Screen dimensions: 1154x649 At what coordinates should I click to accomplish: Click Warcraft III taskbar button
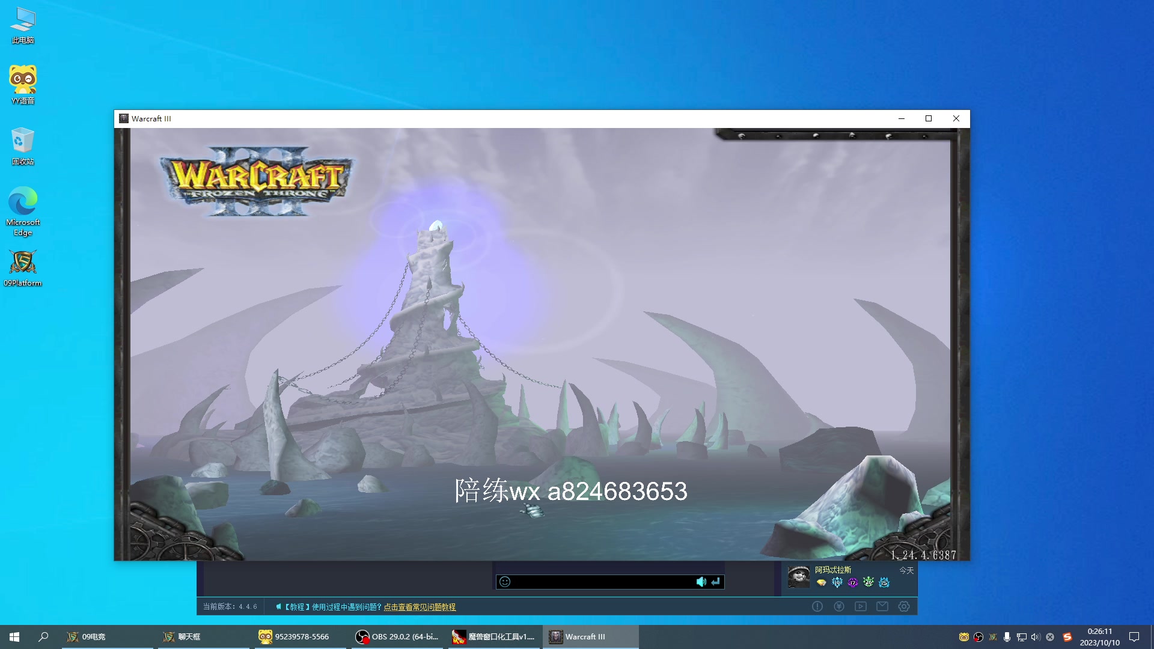(x=590, y=637)
